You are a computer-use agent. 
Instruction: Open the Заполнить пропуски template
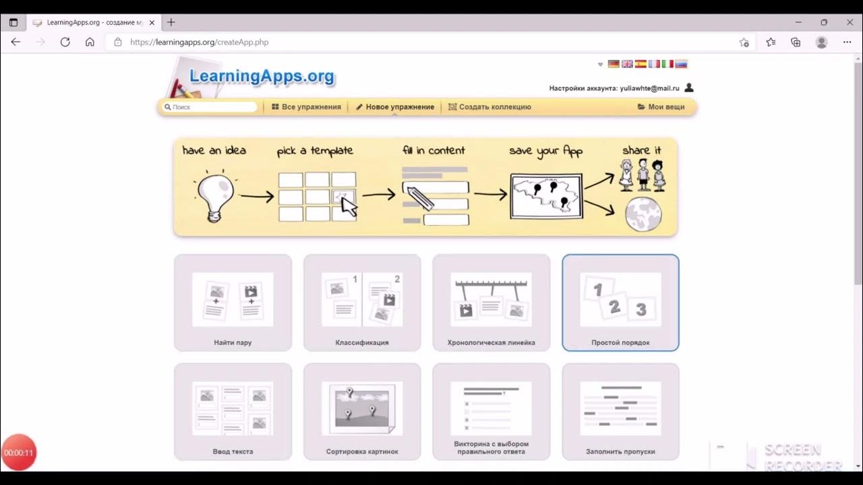620,412
